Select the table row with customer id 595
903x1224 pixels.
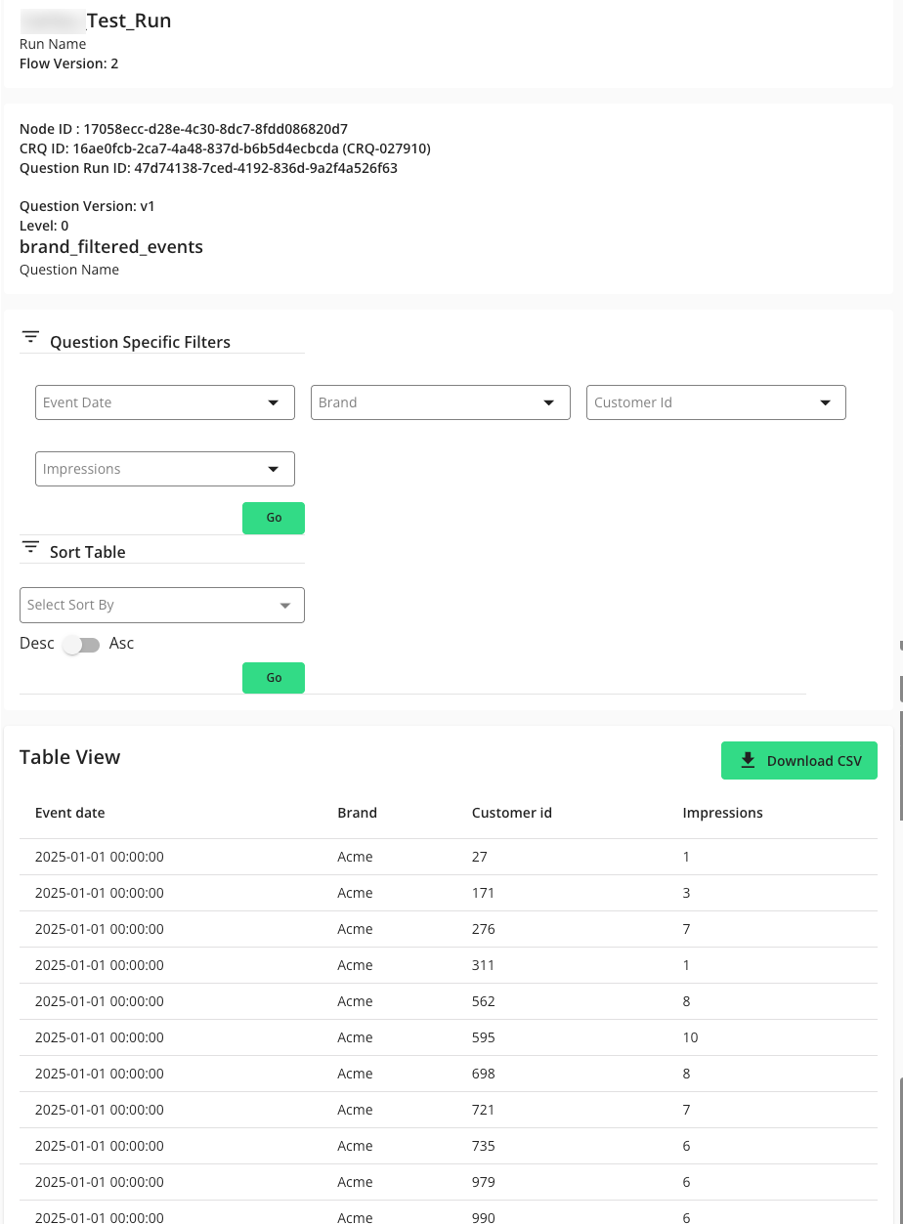point(448,1037)
